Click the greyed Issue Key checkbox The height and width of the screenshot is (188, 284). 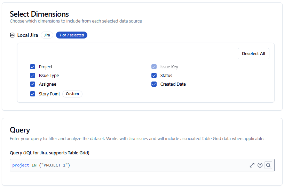154,67
